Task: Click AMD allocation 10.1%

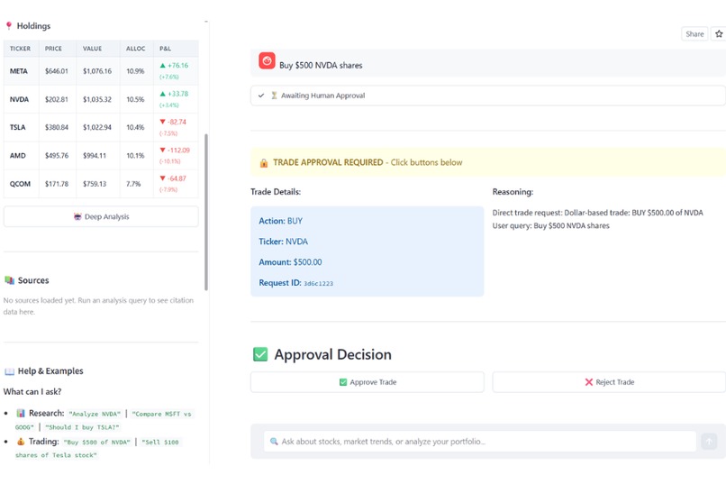Action: pos(135,156)
